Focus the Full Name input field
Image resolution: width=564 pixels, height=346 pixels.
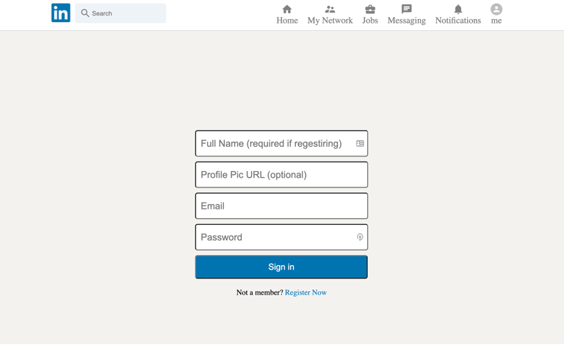click(x=281, y=143)
